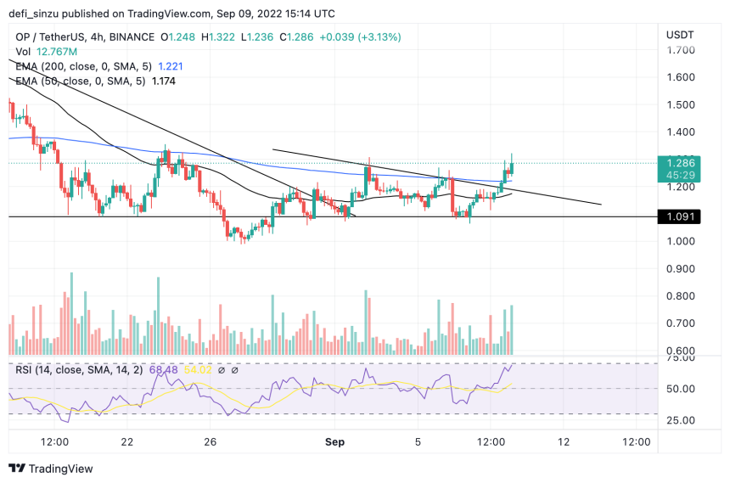Click the 75.00 level on RSI scale

(x=683, y=359)
